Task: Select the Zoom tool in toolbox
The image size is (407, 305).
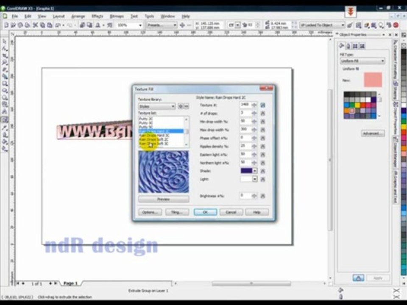Action: pos(5,63)
